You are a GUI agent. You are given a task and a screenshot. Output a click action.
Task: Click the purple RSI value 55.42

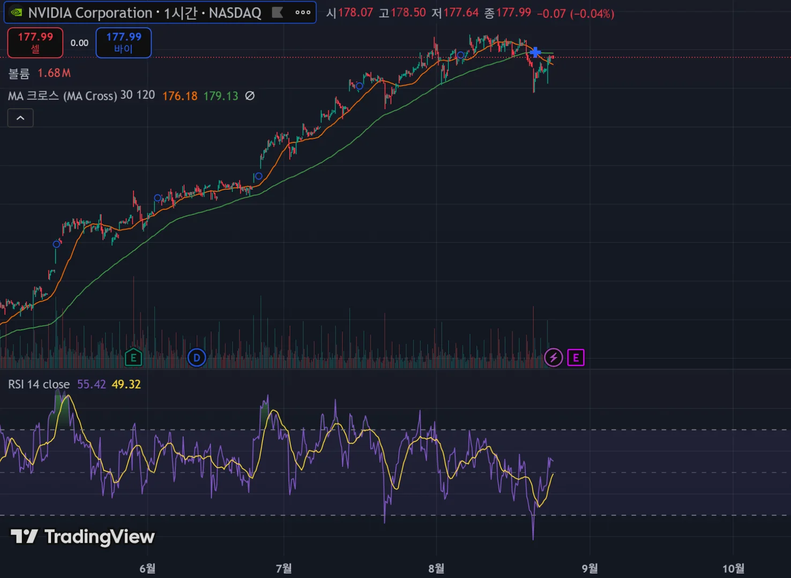tap(92, 384)
